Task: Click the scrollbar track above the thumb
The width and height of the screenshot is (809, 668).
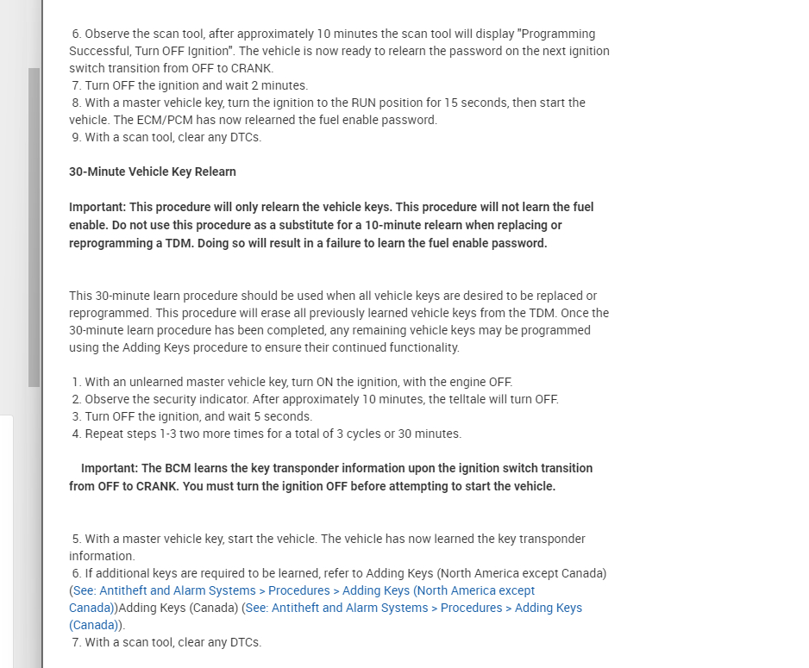Action: pos(34,34)
